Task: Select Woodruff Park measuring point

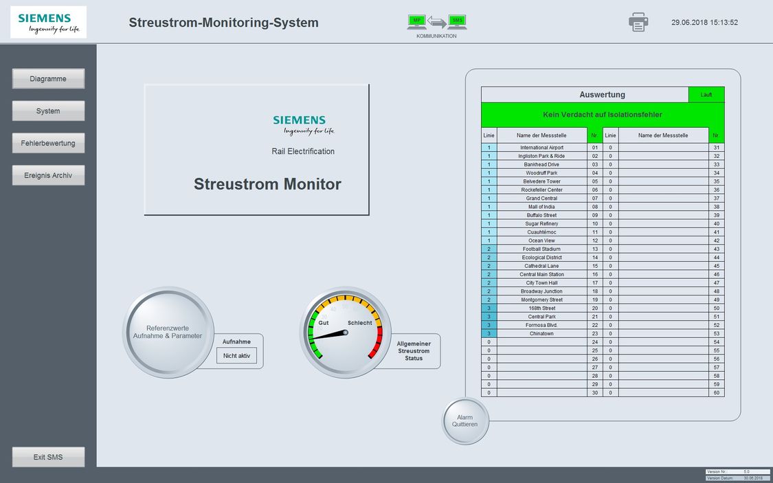Action: (542, 172)
